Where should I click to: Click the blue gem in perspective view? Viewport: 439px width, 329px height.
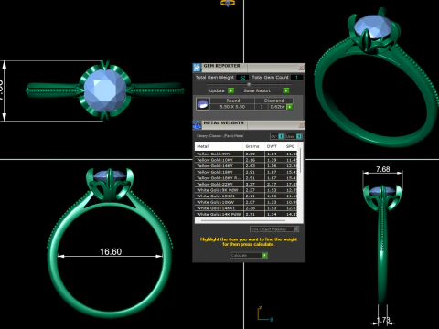[372, 27]
